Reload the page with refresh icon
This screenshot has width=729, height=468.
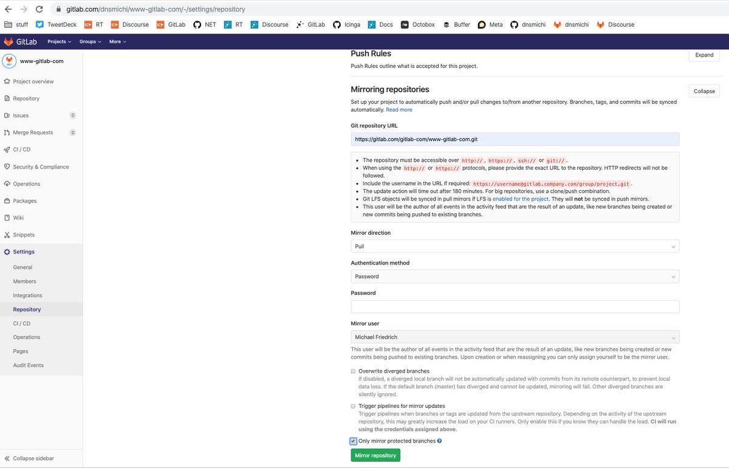pos(39,9)
